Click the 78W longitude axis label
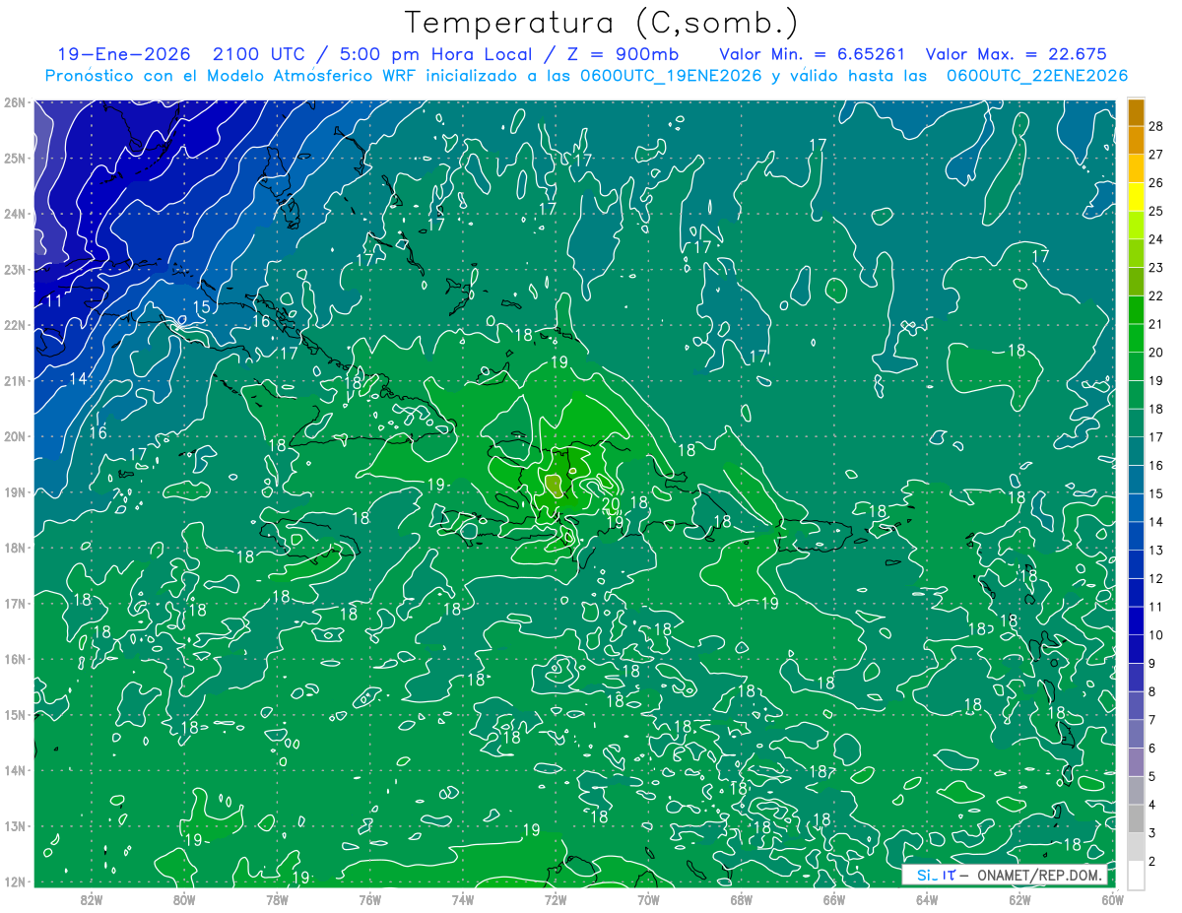The image size is (1182, 913). [277, 899]
